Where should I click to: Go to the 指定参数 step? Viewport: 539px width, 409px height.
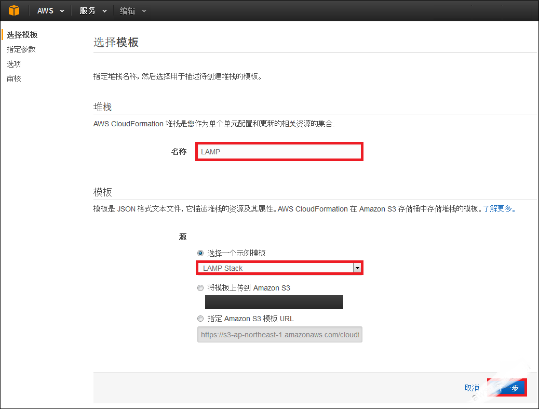click(21, 49)
